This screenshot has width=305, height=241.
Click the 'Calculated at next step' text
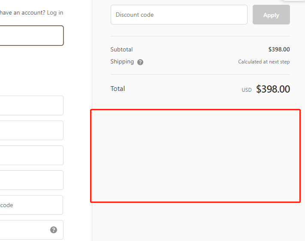pyautogui.click(x=264, y=62)
